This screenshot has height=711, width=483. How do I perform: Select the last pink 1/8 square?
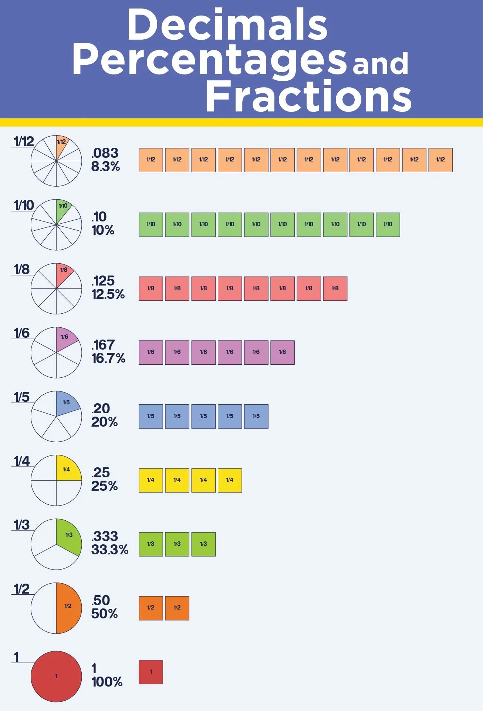point(335,288)
